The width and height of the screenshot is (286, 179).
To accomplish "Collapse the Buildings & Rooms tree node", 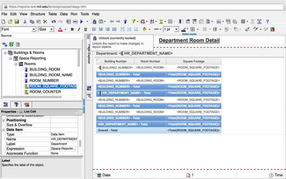I will coord(5,53).
